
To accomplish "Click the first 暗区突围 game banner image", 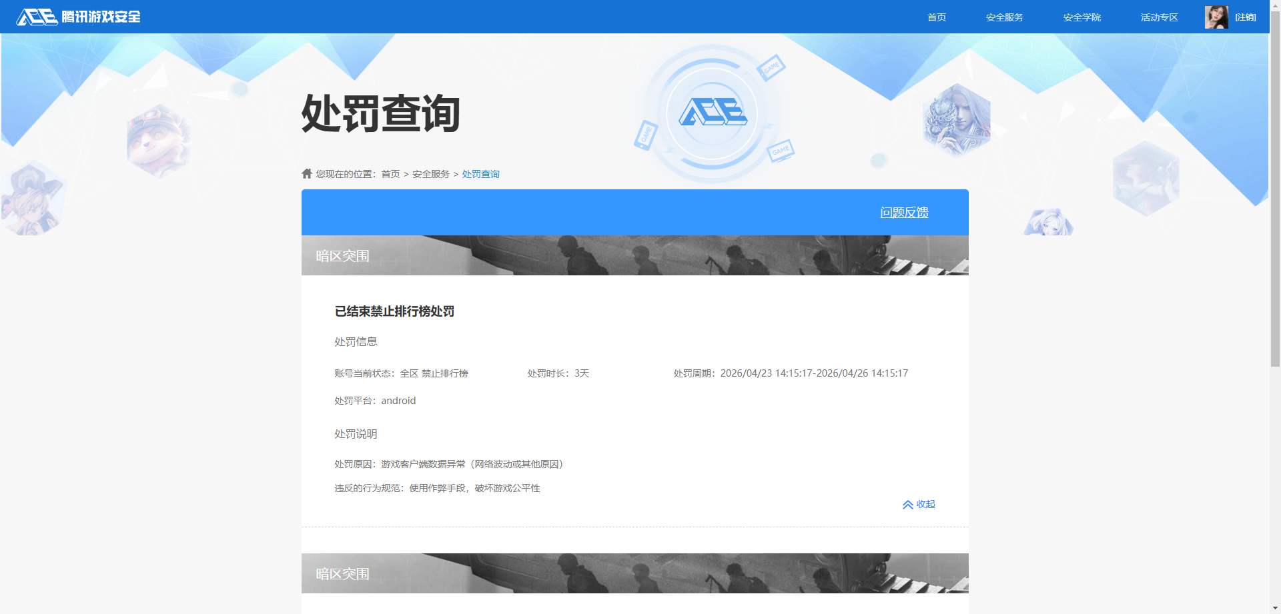I will coord(634,255).
